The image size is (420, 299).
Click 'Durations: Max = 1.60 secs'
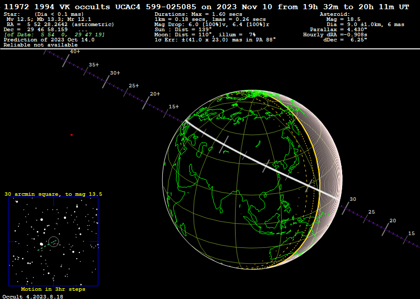click(198, 14)
